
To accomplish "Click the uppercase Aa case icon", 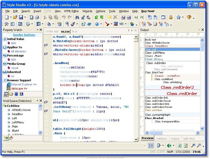I will tap(123, 17).
